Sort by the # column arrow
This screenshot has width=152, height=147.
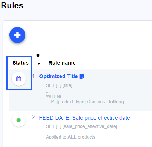pos(39,64)
